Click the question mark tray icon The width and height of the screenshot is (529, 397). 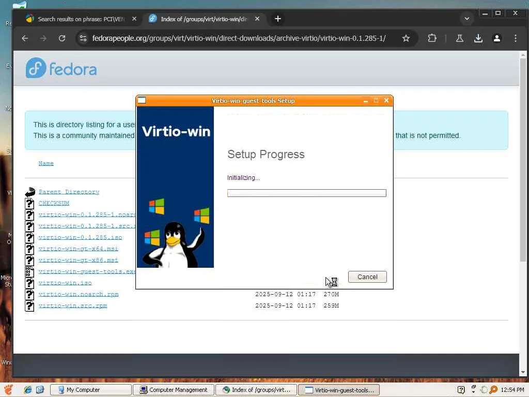pyautogui.click(x=461, y=390)
